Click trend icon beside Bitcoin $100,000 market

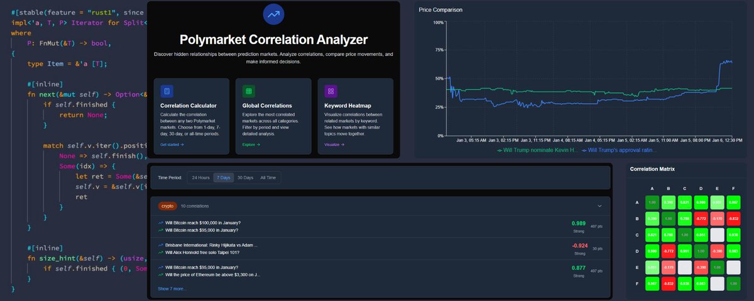point(161,223)
